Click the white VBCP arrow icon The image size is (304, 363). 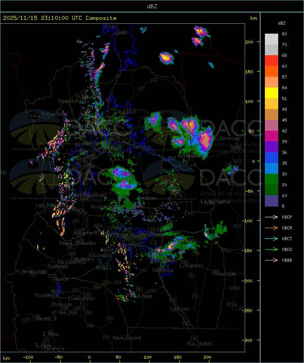pos(271,217)
